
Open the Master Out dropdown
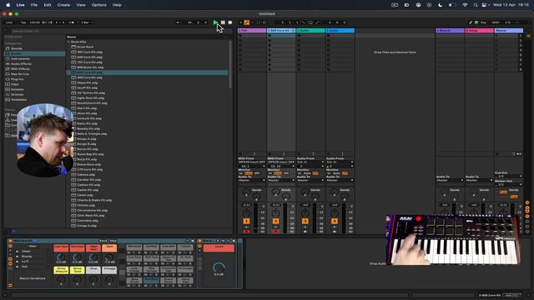point(508,184)
